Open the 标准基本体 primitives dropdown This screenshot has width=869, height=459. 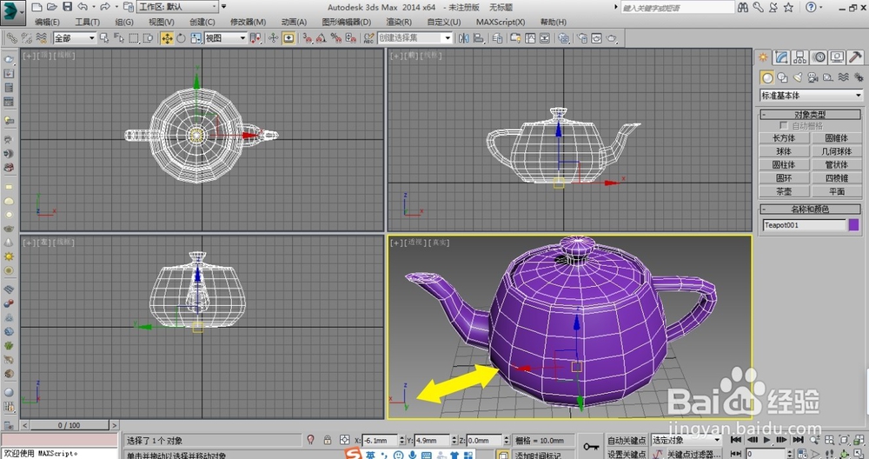[811, 96]
